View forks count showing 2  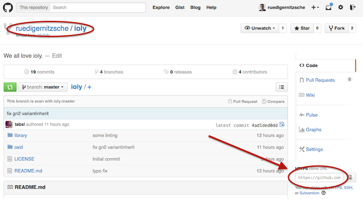(x=352, y=28)
